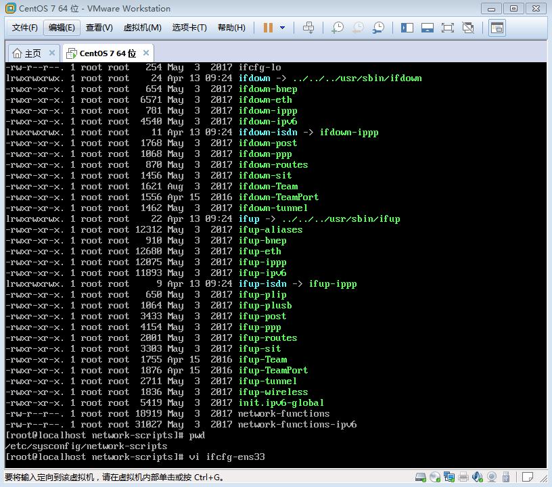Switch to Unity mode
This screenshot has height=487, width=552.
[468, 28]
